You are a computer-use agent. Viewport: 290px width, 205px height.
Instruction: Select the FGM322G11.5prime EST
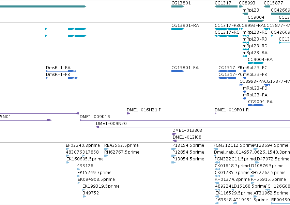pos(217,162)
